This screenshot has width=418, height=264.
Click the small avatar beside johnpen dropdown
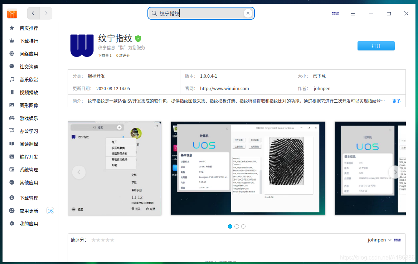397,240
